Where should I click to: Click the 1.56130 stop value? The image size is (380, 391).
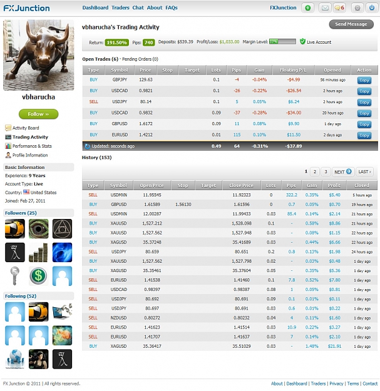(x=183, y=205)
